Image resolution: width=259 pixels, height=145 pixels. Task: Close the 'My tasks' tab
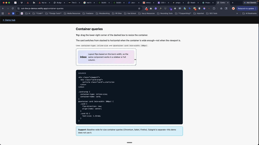tap(49, 3)
